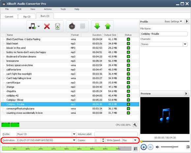This screenshot has width=191, height=153.
Task: Click the recycle bin Clear list icon
Action: click(x=58, y=26)
